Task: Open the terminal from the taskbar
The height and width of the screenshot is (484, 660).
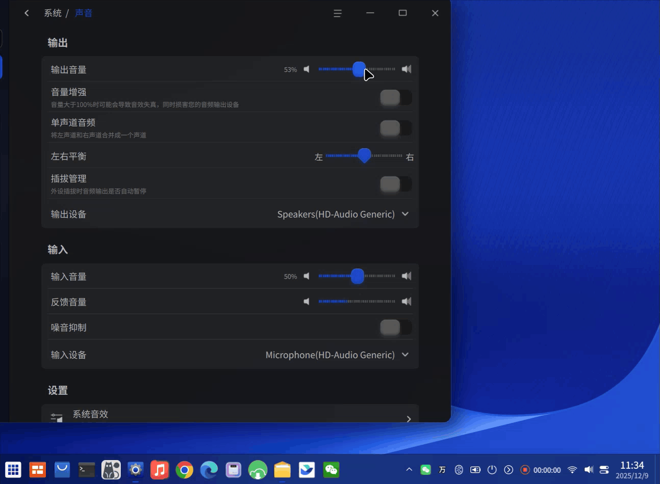Action: [x=86, y=470]
